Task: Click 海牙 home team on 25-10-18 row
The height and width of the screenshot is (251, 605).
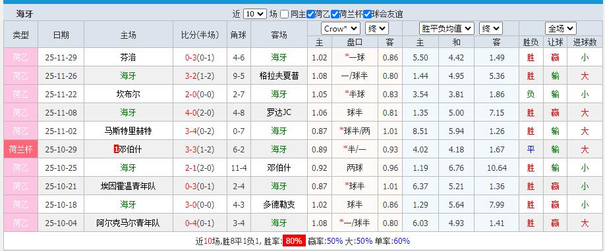Action: coord(128,204)
